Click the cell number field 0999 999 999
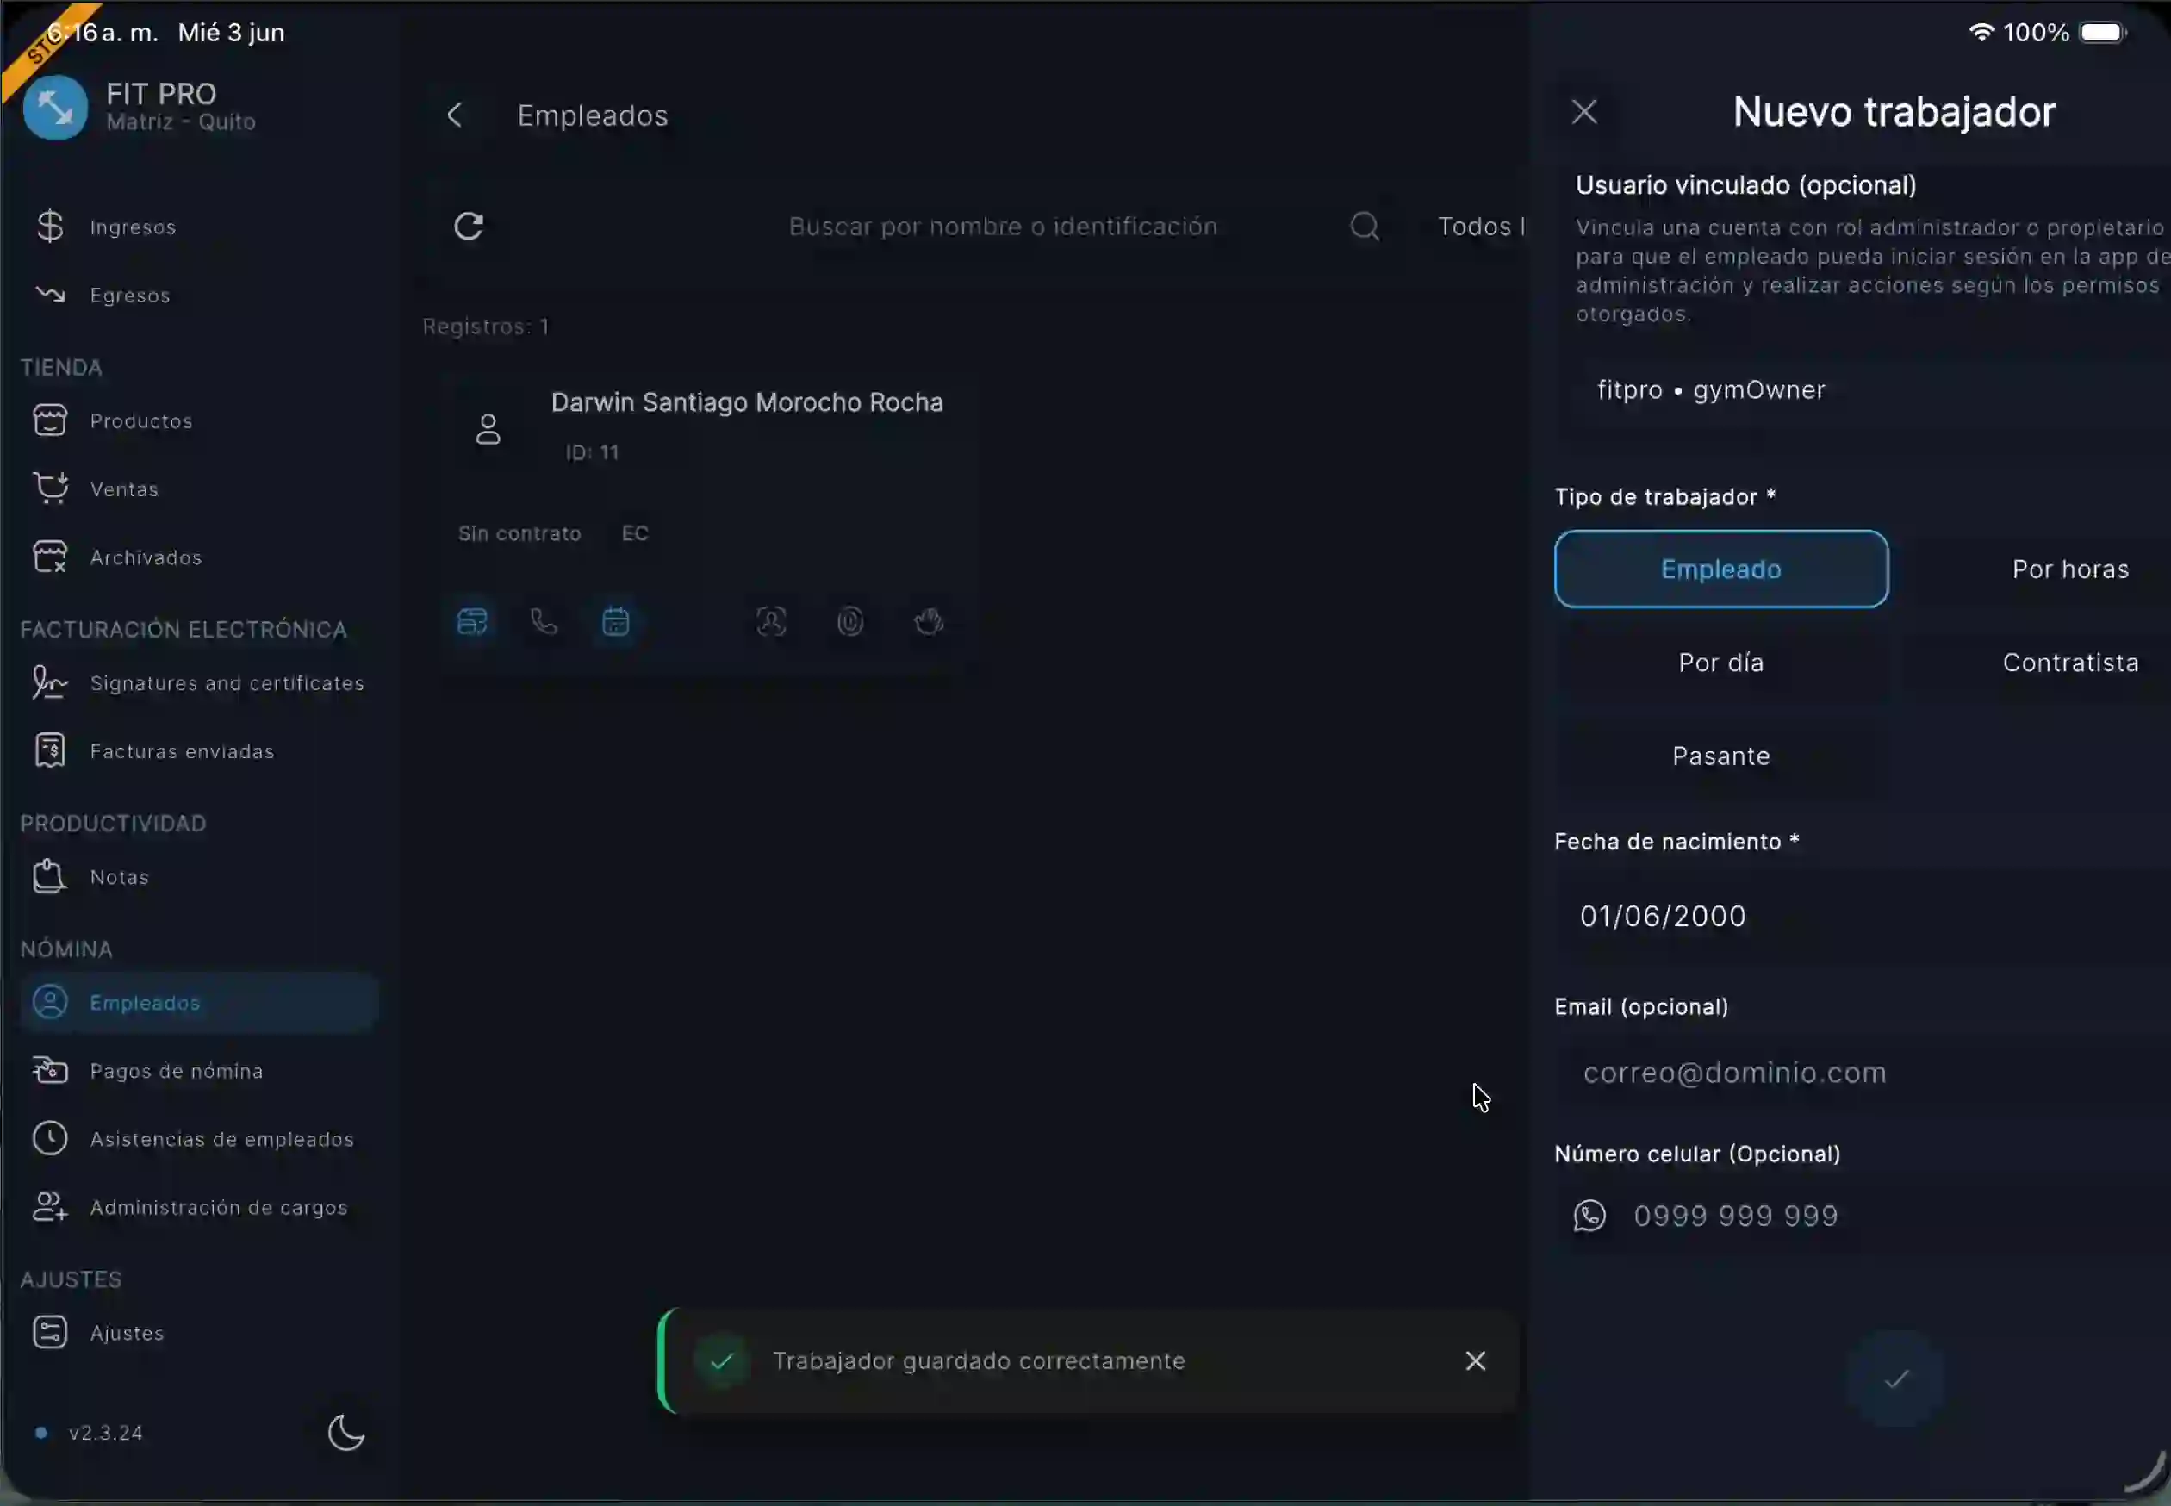Viewport: 2171px width, 1506px height. pos(1863,1216)
